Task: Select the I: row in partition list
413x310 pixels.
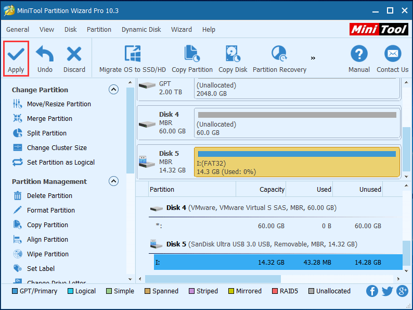Action: tap(278, 262)
